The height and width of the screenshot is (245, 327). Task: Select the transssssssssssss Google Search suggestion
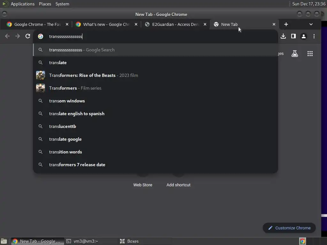[156, 50]
